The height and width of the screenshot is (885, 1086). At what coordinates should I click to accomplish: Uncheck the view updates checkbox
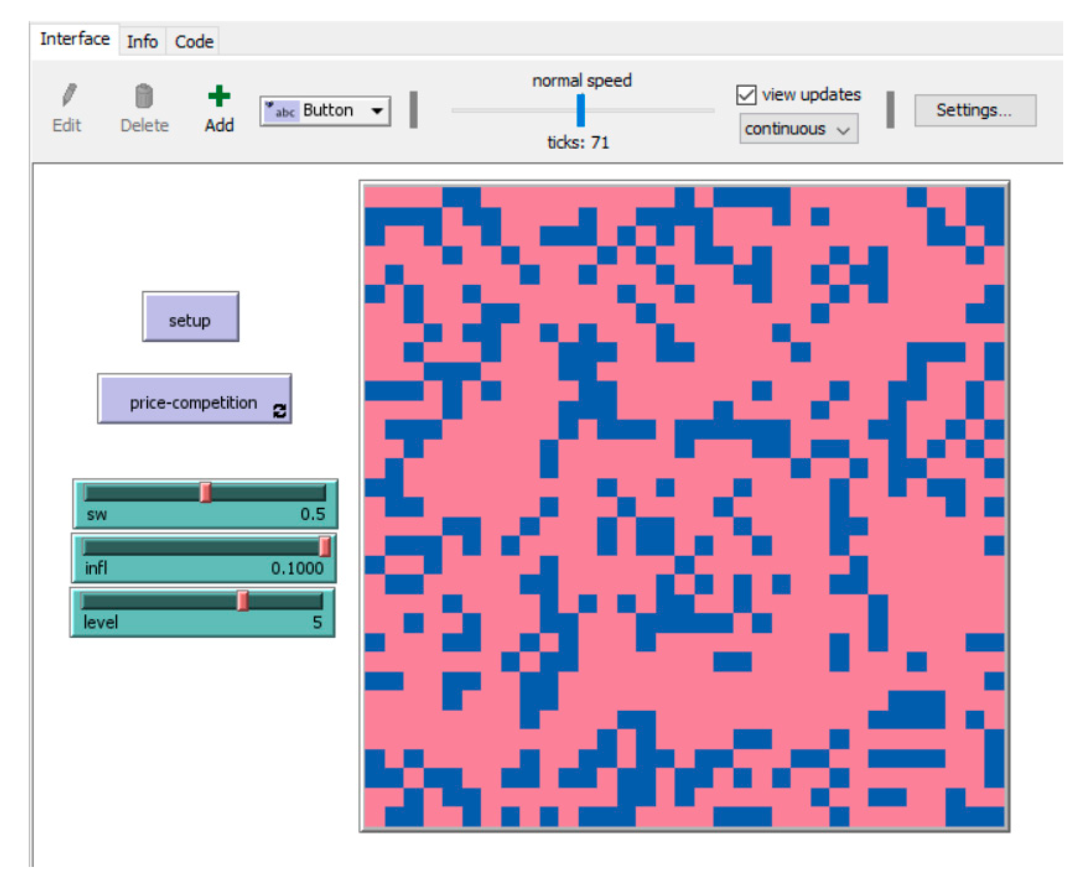(746, 95)
